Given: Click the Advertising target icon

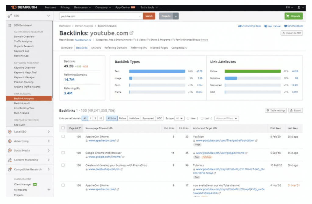Looking at the screenshot, I should pyautogui.click(x=10, y=141).
